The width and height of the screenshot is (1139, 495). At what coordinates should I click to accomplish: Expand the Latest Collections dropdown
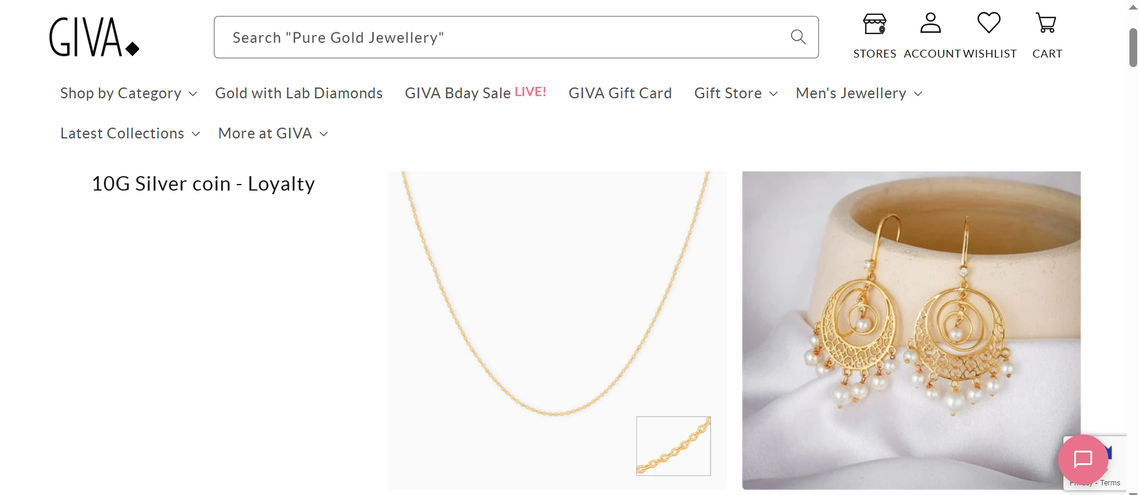click(x=130, y=134)
